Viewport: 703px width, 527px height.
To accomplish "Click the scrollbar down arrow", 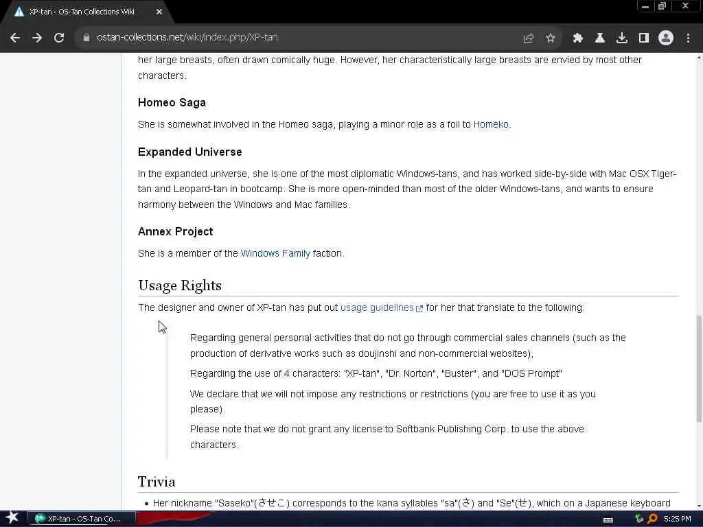I will (x=699, y=506).
